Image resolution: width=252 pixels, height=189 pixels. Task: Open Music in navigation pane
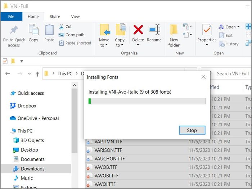[x=23, y=178]
